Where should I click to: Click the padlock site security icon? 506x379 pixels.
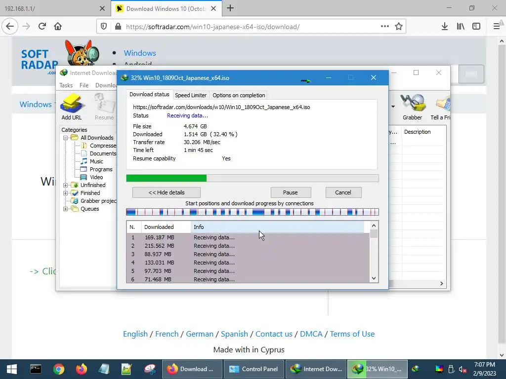(118, 26)
